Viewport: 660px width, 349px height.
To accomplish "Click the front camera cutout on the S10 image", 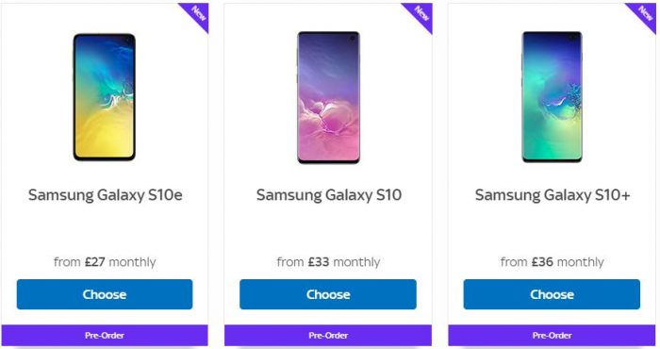I will click(353, 39).
